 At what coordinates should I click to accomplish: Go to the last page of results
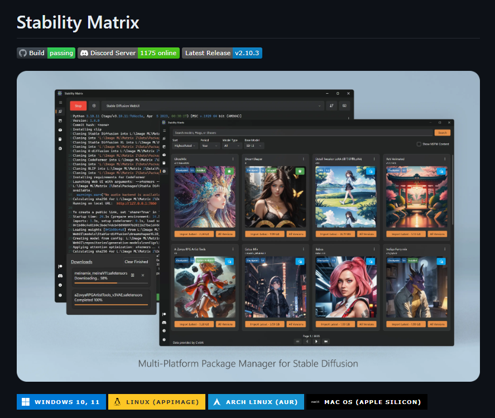click(x=326, y=342)
